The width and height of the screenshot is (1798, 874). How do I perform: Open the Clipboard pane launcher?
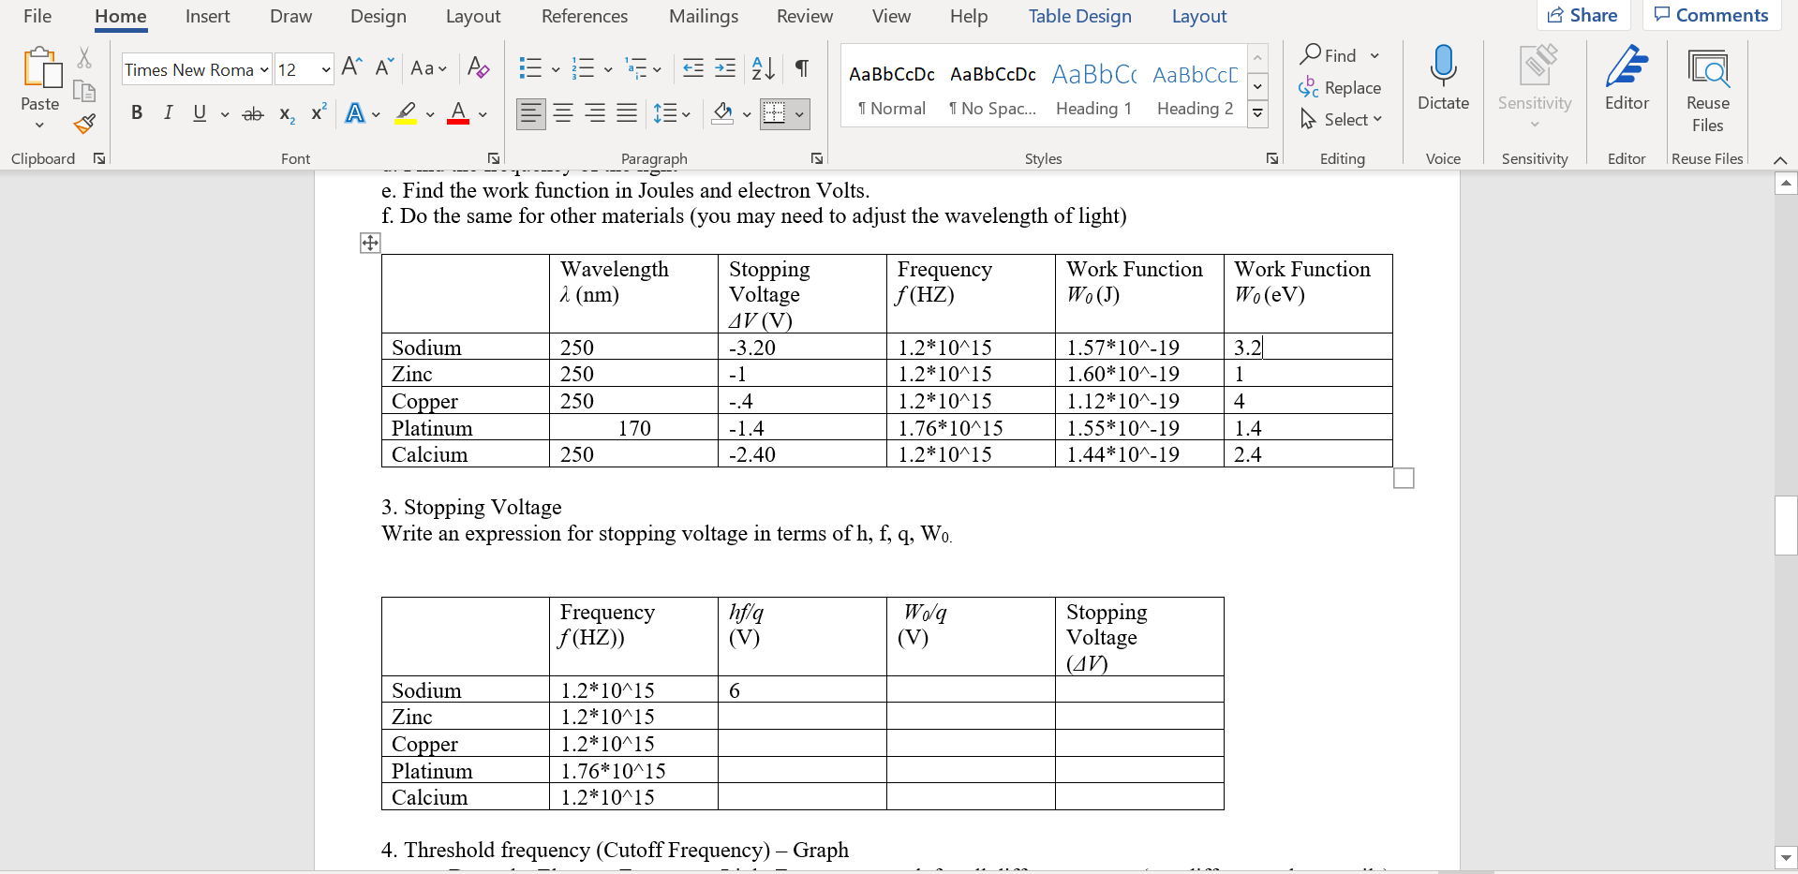click(x=99, y=158)
